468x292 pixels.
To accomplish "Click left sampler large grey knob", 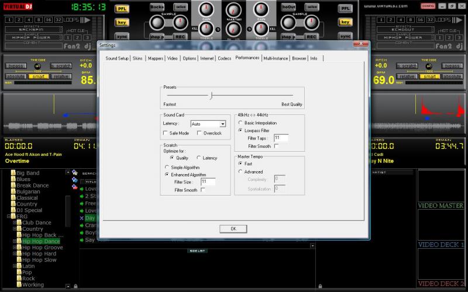I will (157, 23).
